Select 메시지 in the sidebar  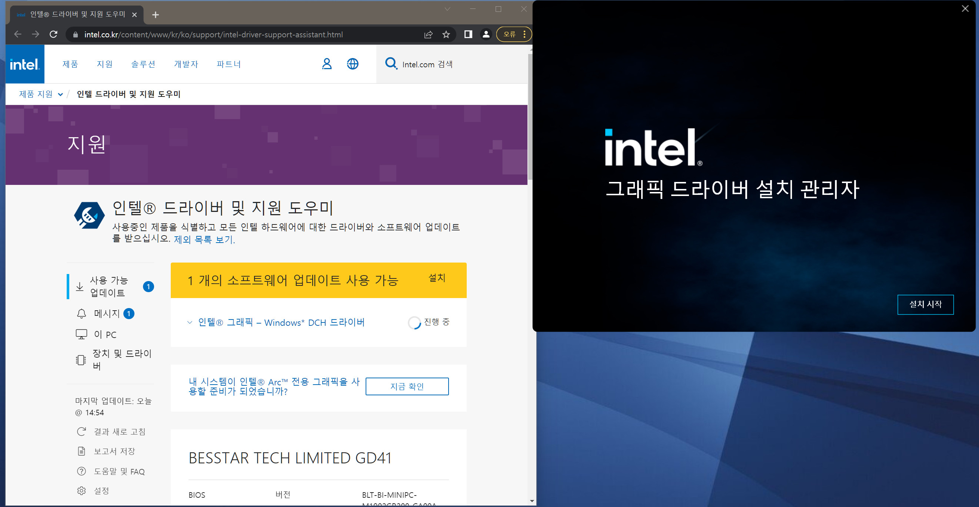pos(106,314)
